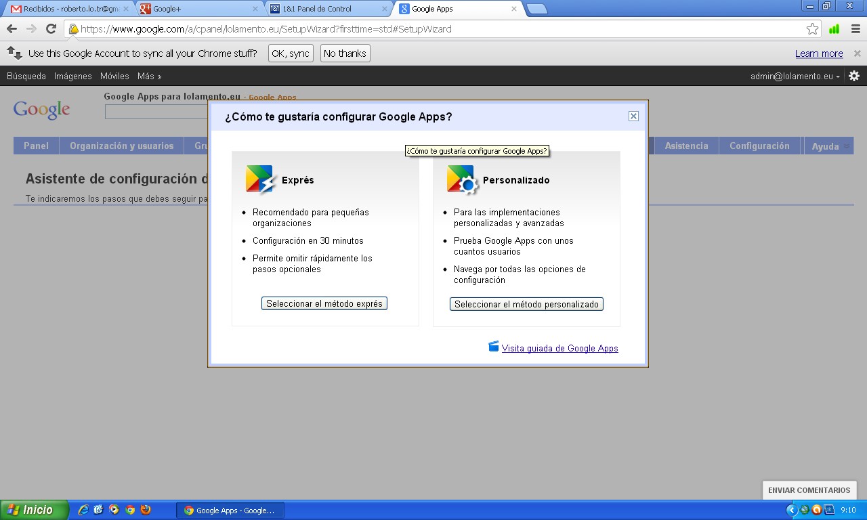This screenshot has height=520, width=867.
Task: Click Imágenes in the Google bar
Action: coord(73,77)
